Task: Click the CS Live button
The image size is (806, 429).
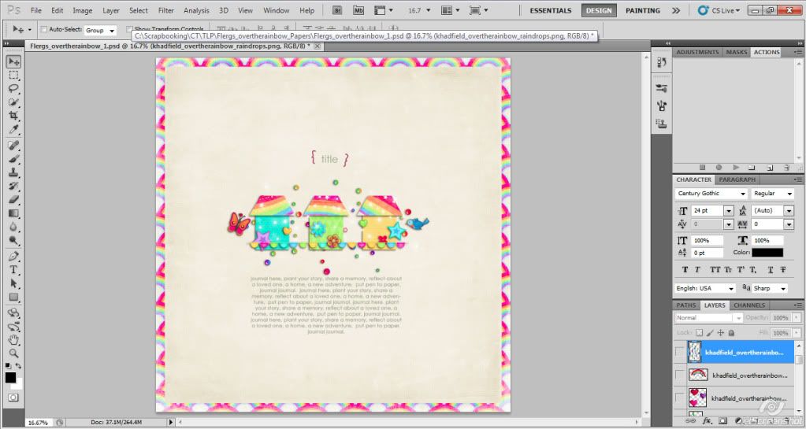Action: pos(719,10)
